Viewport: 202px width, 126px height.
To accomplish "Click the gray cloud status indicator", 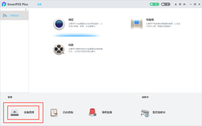I will [x=166, y=4].
